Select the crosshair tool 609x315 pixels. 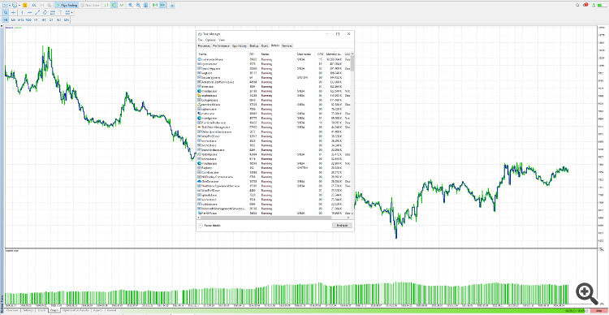tap(13, 12)
